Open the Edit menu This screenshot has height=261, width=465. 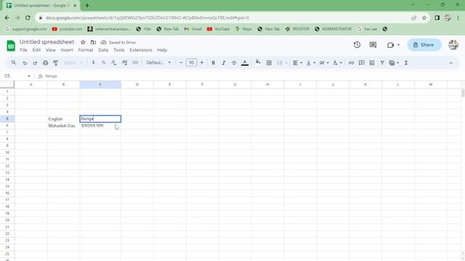pyautogui.click(x=36, y=50)
